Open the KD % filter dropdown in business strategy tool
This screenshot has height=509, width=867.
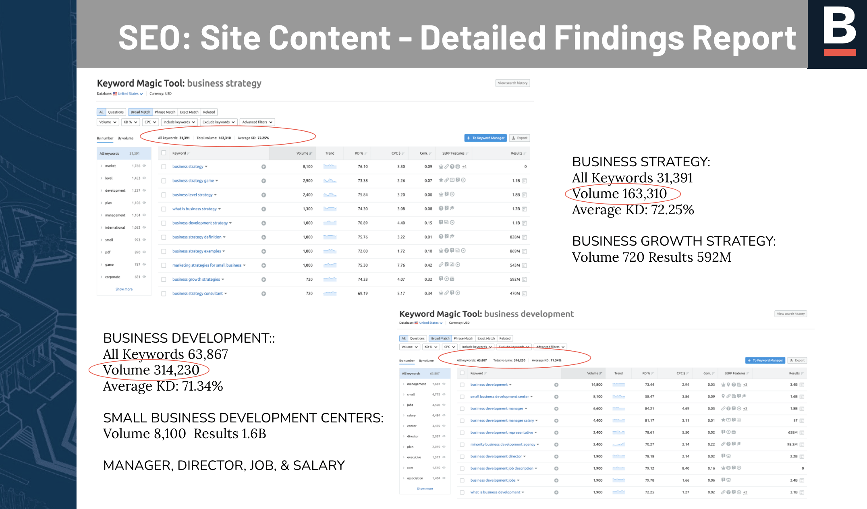coord(131,122)
